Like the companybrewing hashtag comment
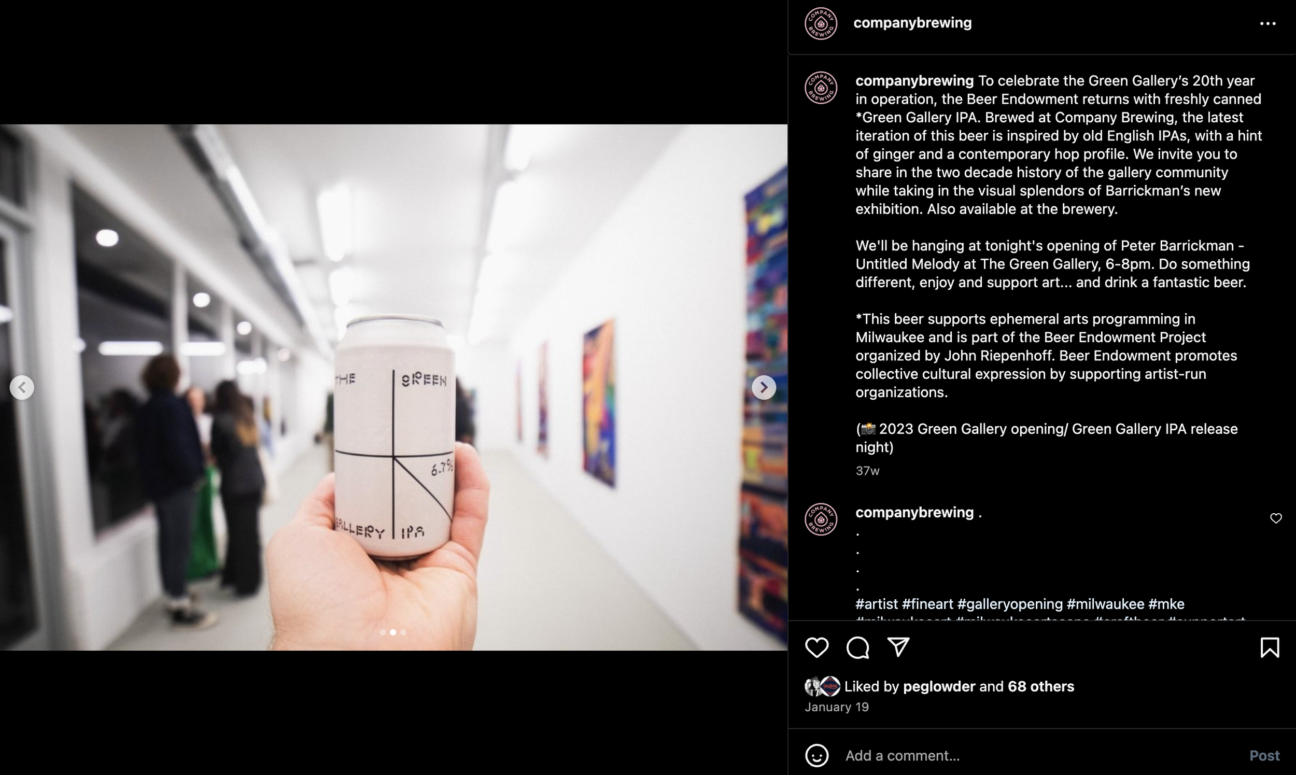1296x775 pixels. 1276,518
